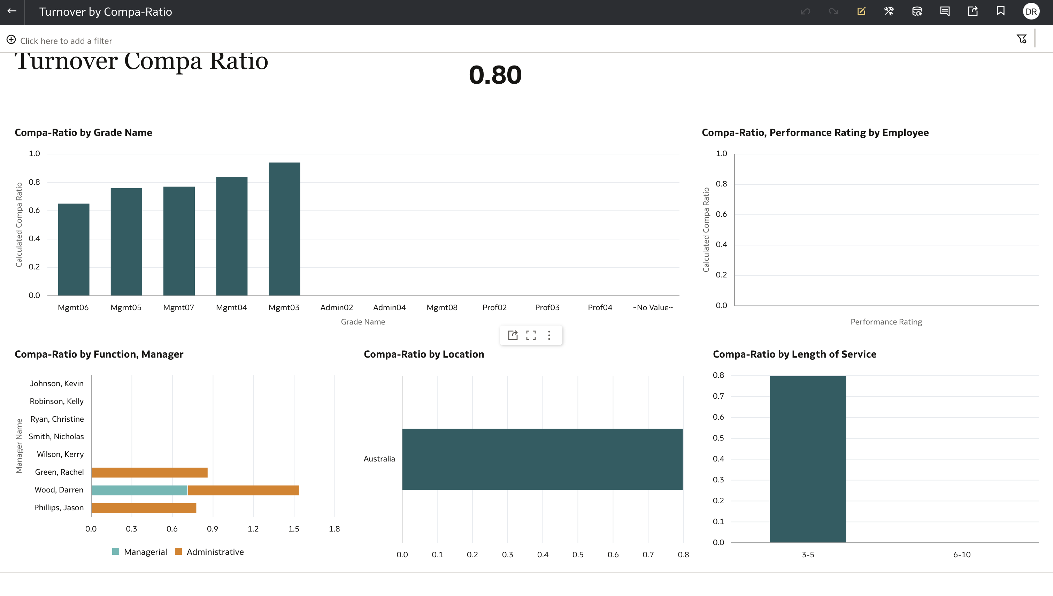Open developer tools with the wrench-hammer icon
This screenshot has height=596, width=1053.
[x=889, y=12]
